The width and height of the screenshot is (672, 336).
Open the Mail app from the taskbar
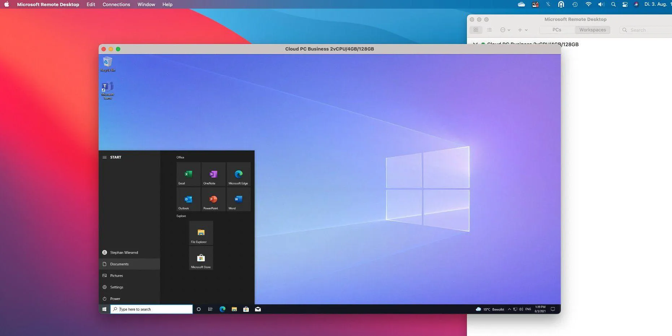[x=258, y=309]
